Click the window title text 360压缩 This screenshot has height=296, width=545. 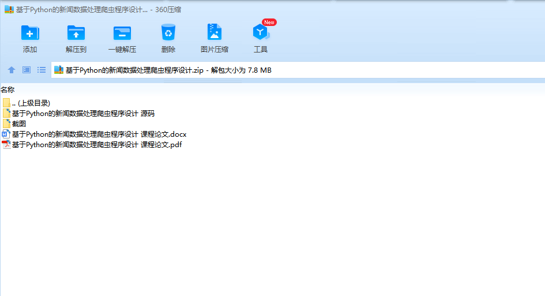tap(168, 10)
